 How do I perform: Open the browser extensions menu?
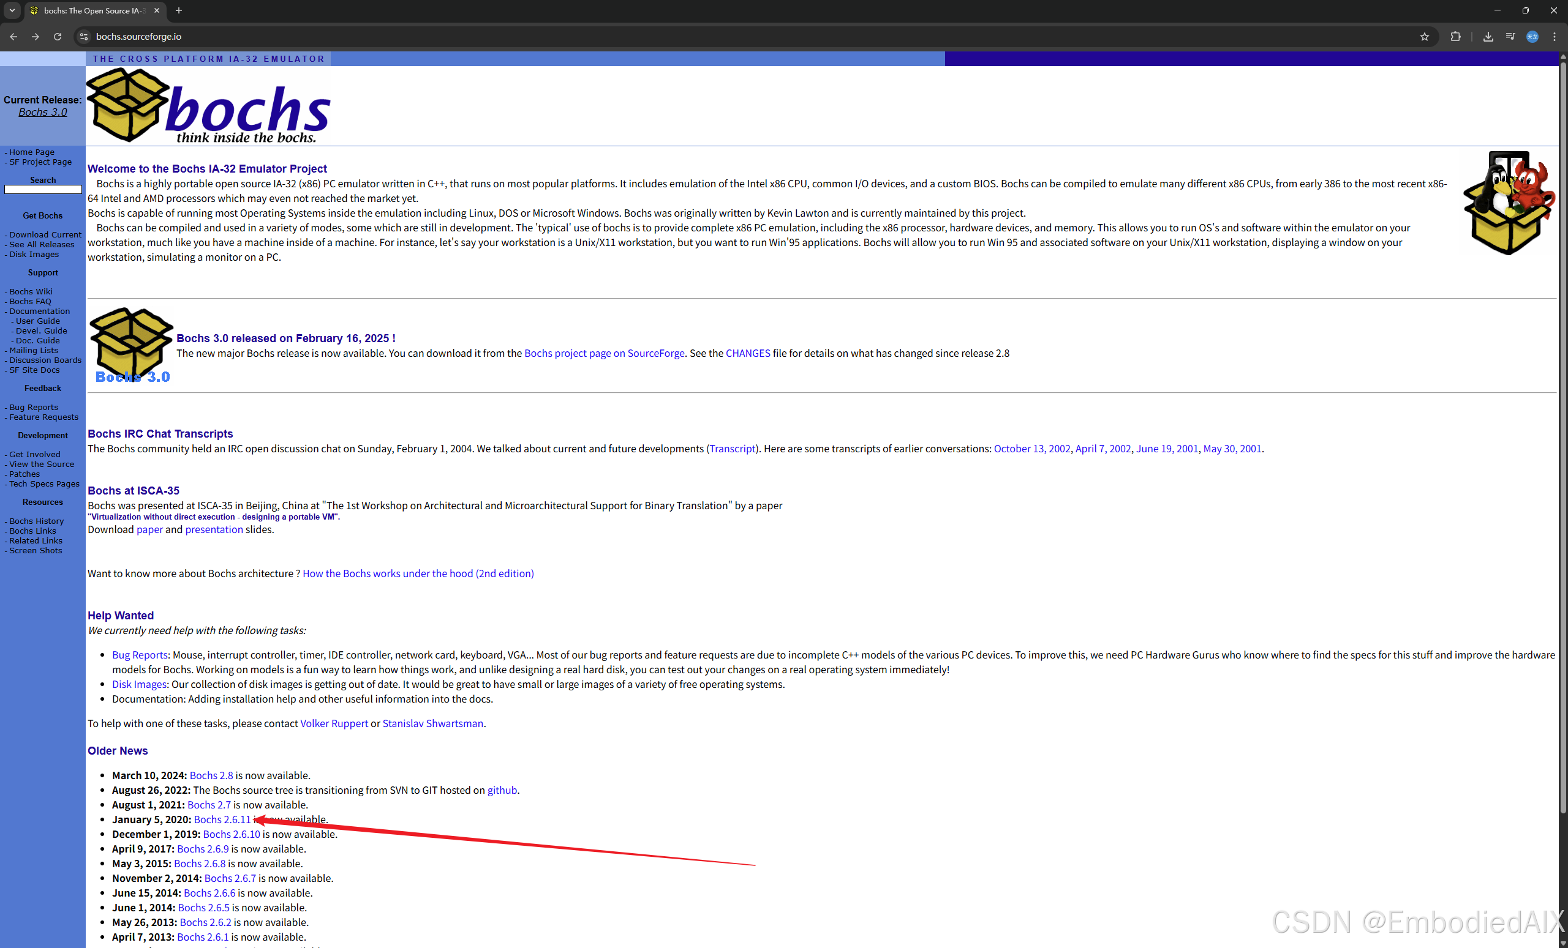coord(1455,37)
